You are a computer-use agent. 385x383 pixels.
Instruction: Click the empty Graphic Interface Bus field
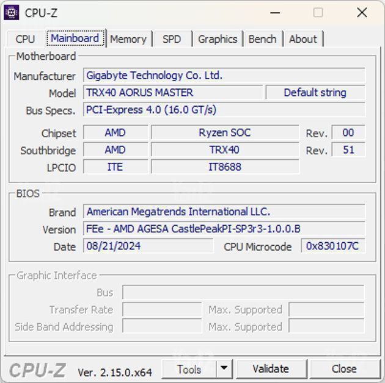[x=243, y=292]
